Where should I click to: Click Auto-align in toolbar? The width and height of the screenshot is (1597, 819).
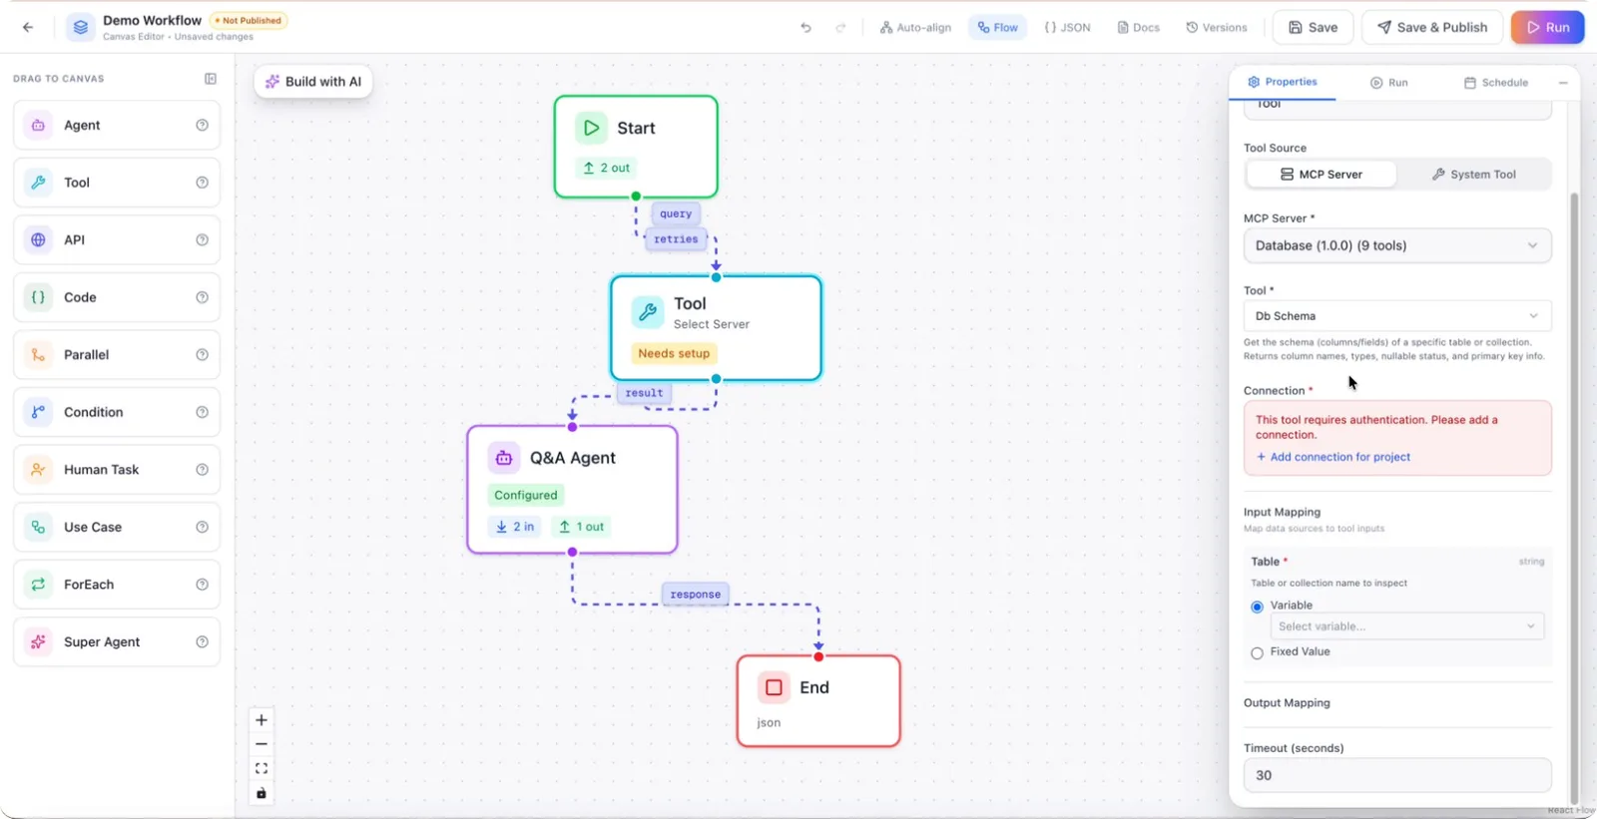tap(915, 28)
